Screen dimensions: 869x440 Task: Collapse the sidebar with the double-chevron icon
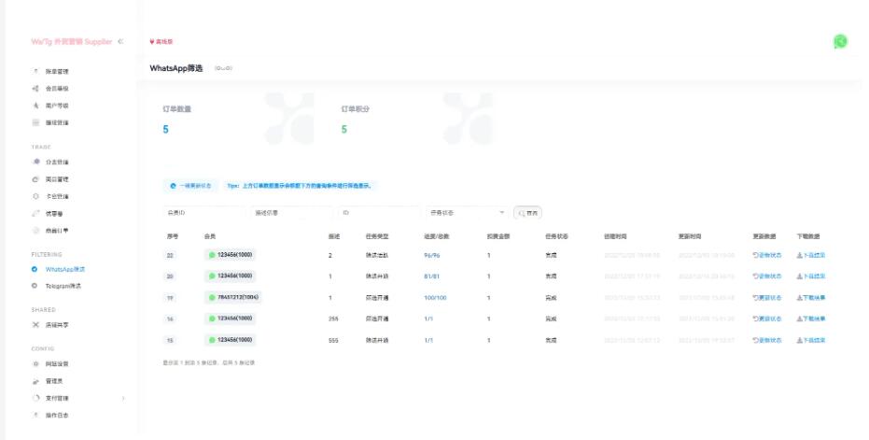point(120,42)
